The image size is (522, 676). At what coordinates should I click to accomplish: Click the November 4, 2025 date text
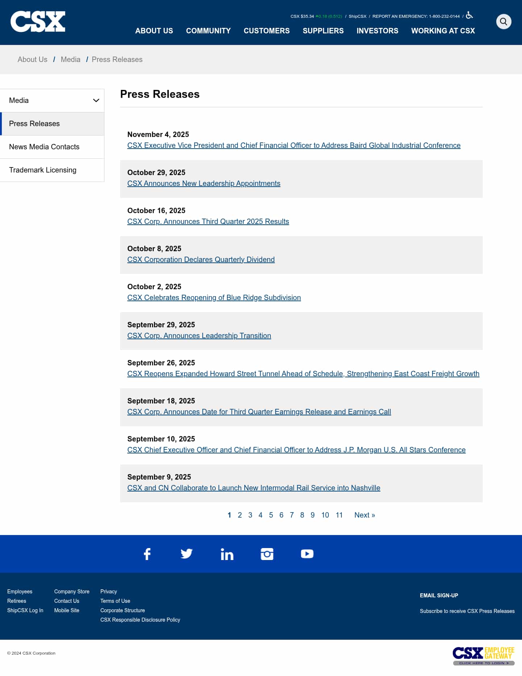coord(158,134)
